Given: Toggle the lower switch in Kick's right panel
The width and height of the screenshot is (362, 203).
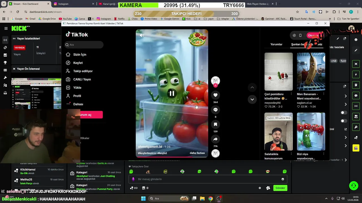Looking at the screenshot, I should pyautogui.click(x=344, y=121).
